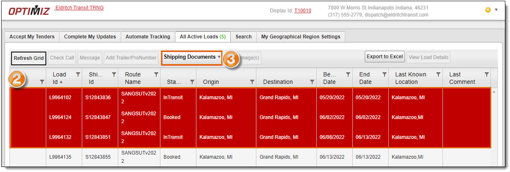Click the T10010 display ID link
Screen dimensions: 510x172
coord(302,11)
